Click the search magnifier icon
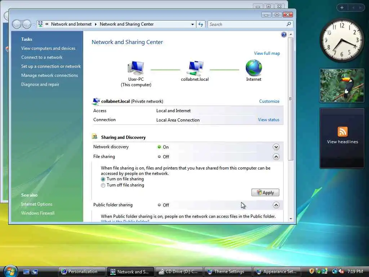 pos(289,24)
